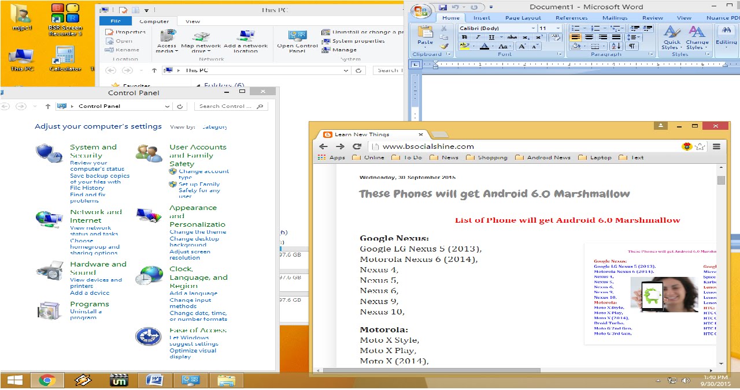740x390 pixels.
Task: Click Grow Font icon in Word
Action: (522, 46)
